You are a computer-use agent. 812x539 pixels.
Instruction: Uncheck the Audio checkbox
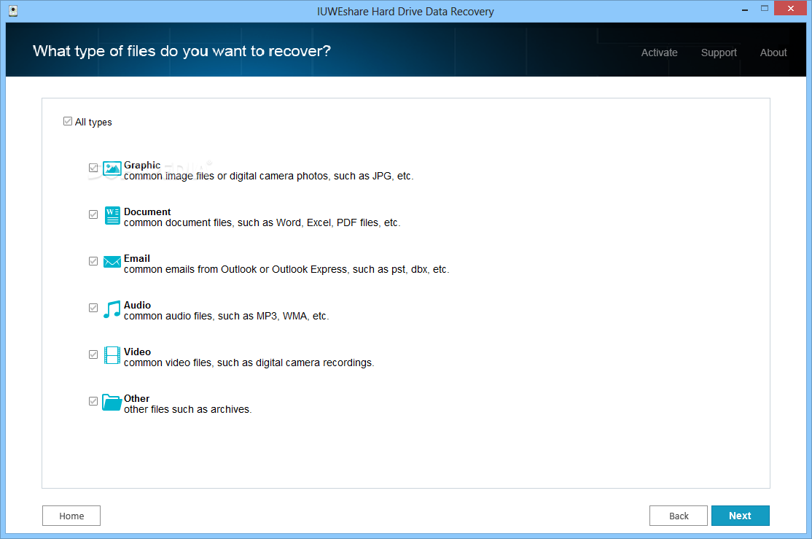(93, 308)
